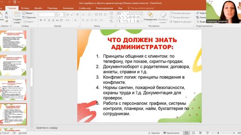Open the Упорядочить arrange icon
The width and height of the screenshot is (241, 135).
[x=150, y=15]
